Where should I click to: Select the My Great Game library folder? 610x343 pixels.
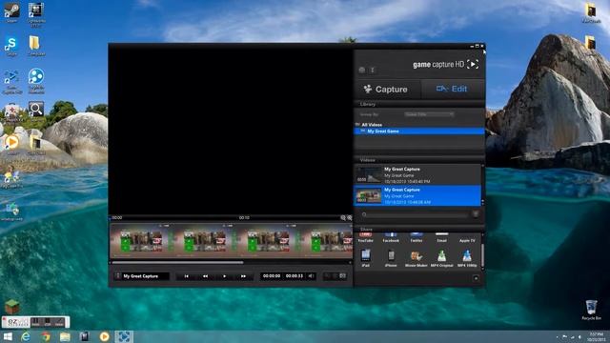tap(419, 131)
